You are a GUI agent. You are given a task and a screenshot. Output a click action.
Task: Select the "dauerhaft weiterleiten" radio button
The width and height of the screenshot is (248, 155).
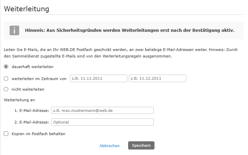pyautogui.click(x=6, y=67)
